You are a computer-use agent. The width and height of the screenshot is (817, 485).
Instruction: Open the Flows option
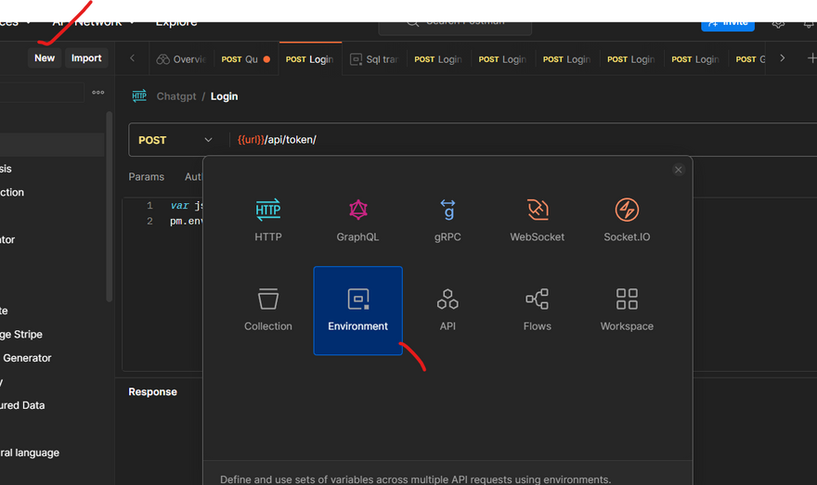537,310
